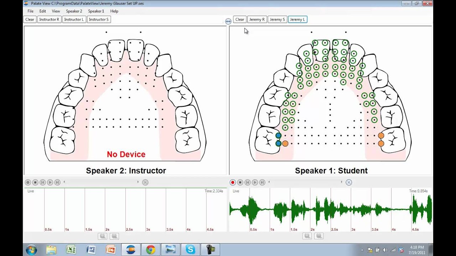
Task: Zoom out on the Instructor waveform
Action: coord(114,236)
